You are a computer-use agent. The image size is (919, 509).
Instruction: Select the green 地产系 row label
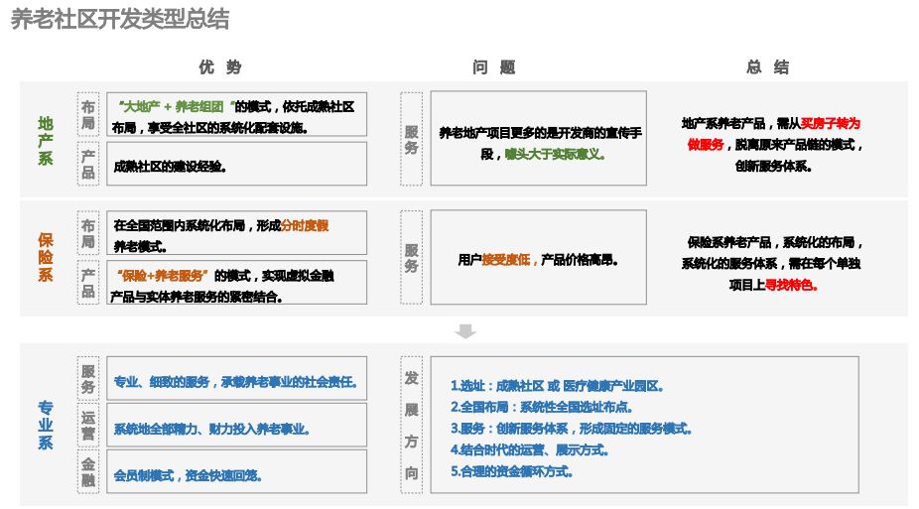pos(46,141)
